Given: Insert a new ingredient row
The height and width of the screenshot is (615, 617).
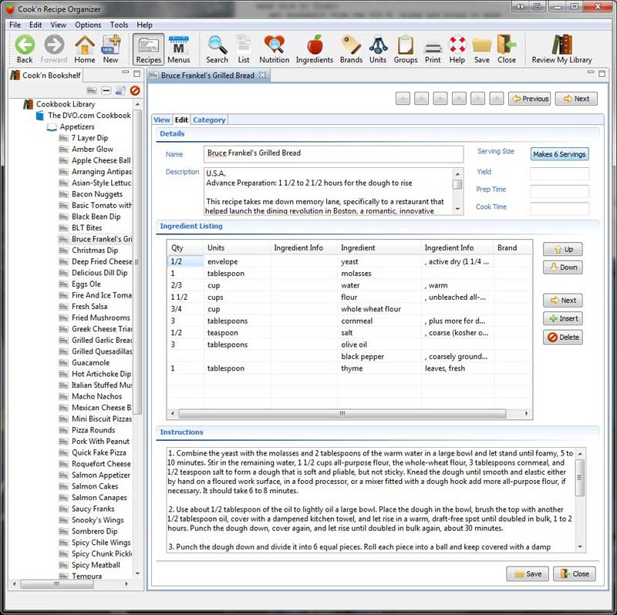Looking at the screenshot, I should coord(563,318).
